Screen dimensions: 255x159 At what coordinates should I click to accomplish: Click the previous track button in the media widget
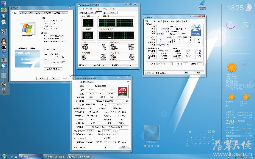point(149,146)
